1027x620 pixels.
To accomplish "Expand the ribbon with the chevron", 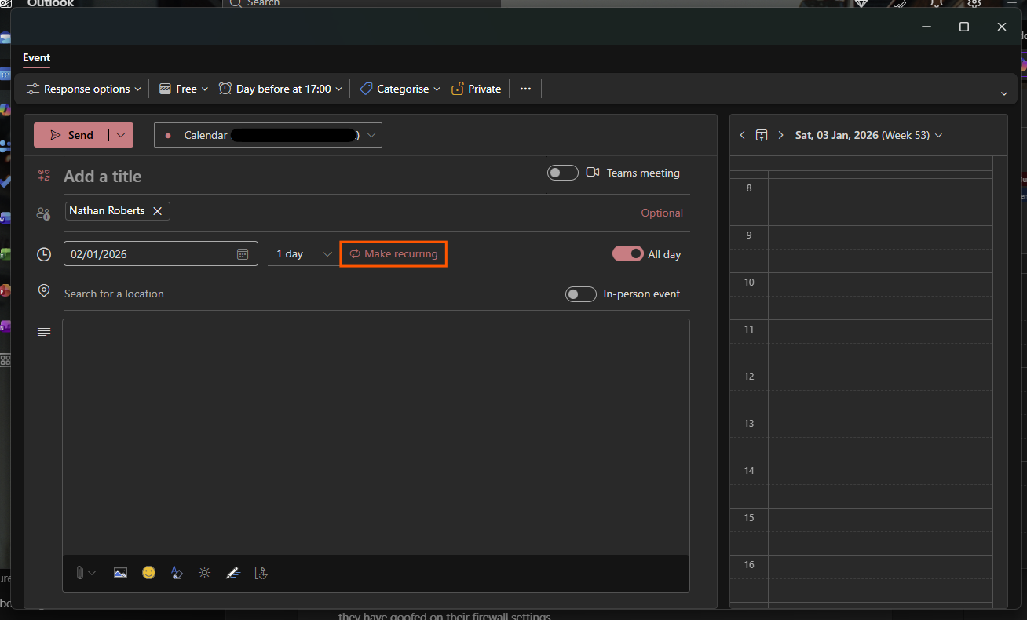I will click(x=1003, y=93).
